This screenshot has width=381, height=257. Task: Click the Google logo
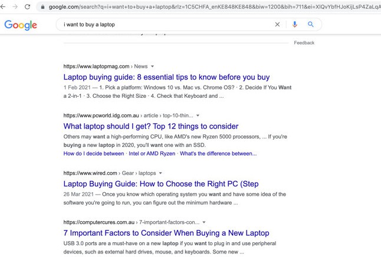pyautogui.click(x=21, y=25)
